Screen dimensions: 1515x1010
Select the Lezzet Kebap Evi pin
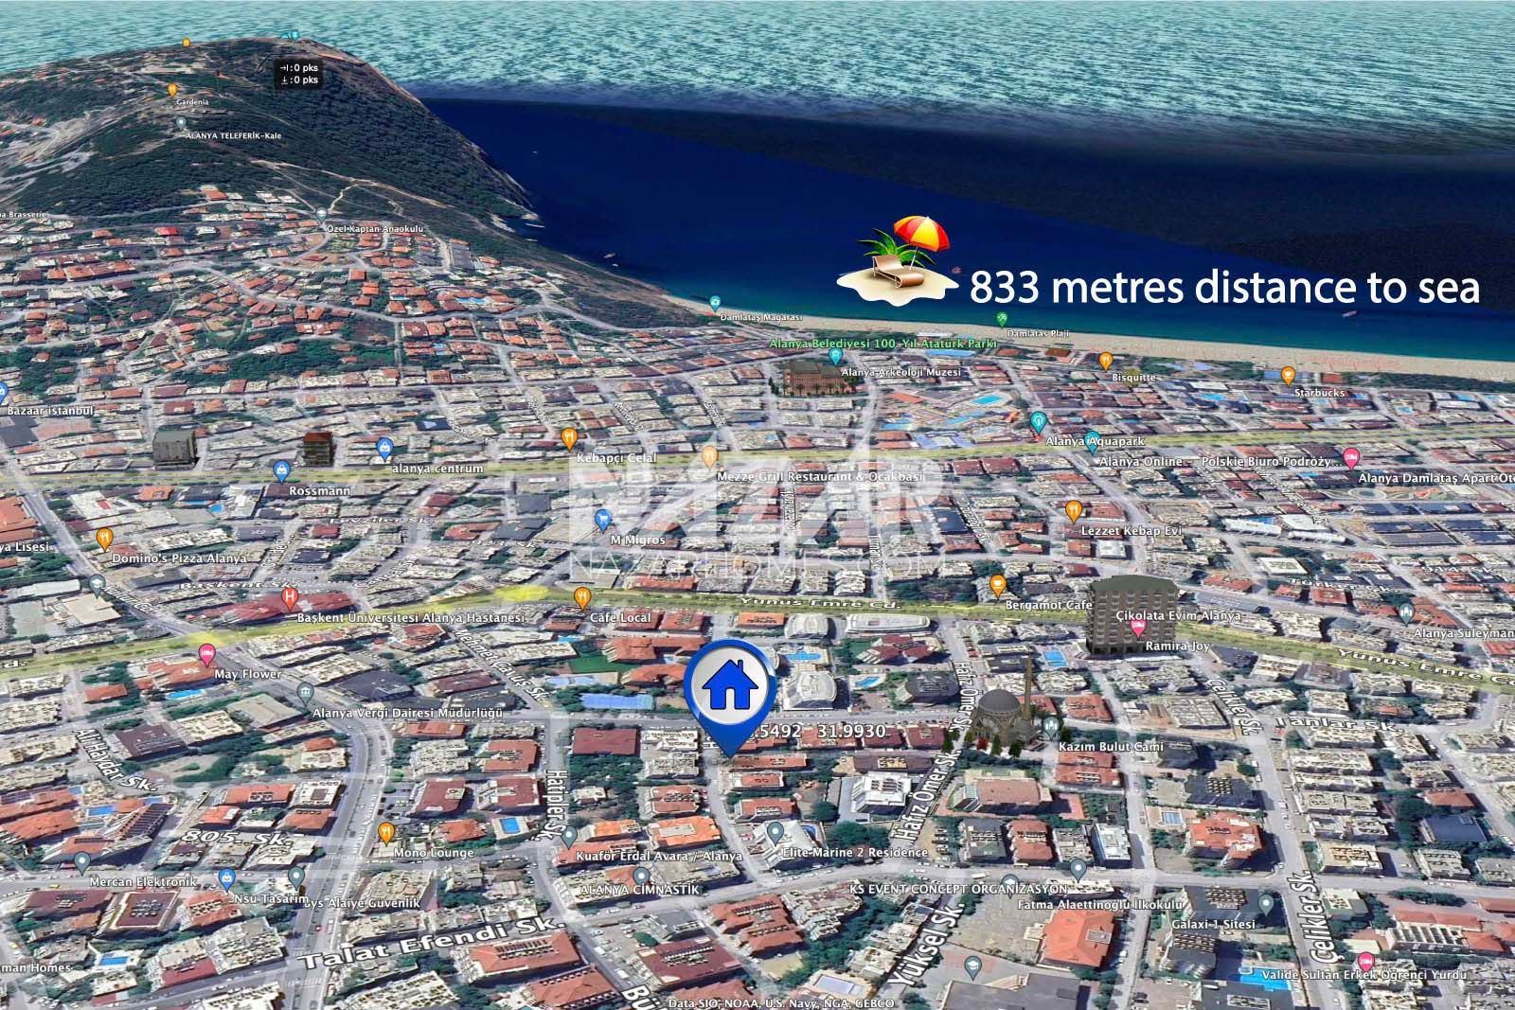(x=1073, y=511)
